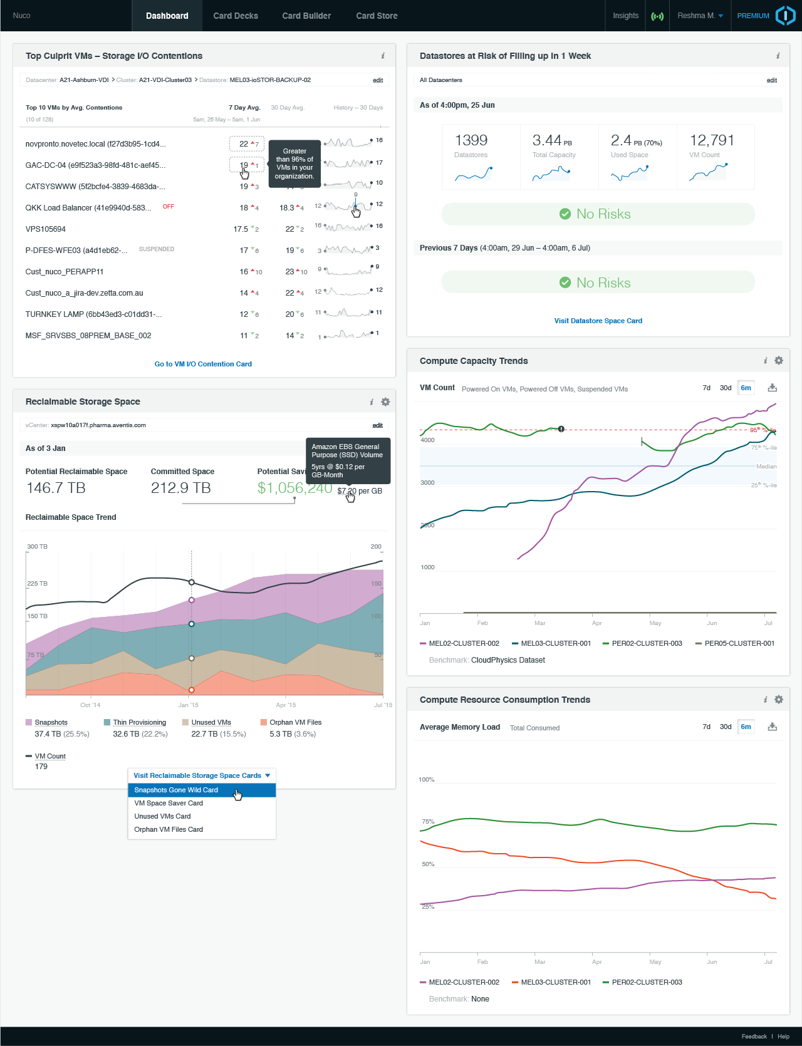This screenshot has height=1046, width=802.
Task: Select 7d range on VM Count chart
Action: coord(706,388)
